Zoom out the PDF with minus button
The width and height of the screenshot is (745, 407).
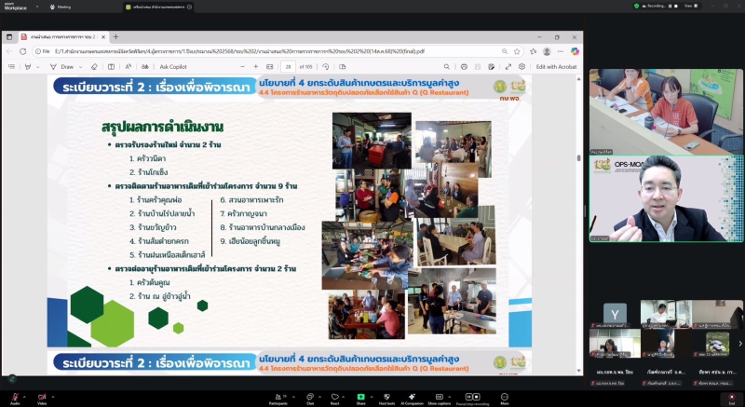[x=242, y=67]
